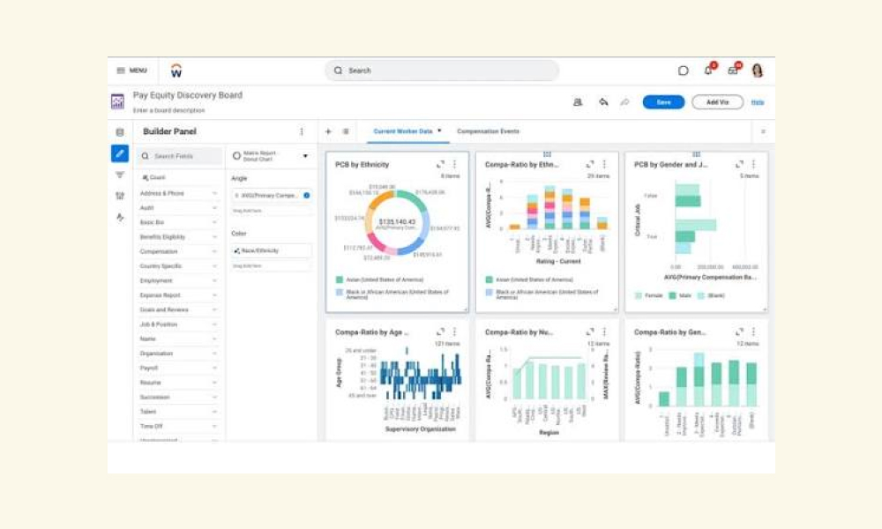The height and width of the screenshot is (529, 882).
Task: Open the user profile avatar
Action: click(757, 71)
